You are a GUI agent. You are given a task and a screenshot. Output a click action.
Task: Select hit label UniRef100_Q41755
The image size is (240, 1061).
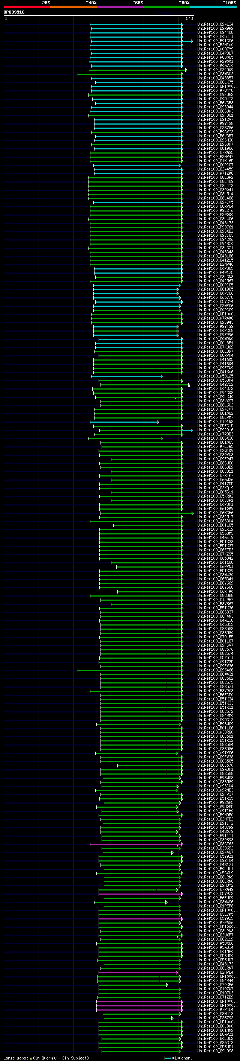click(x=215, y=484)
